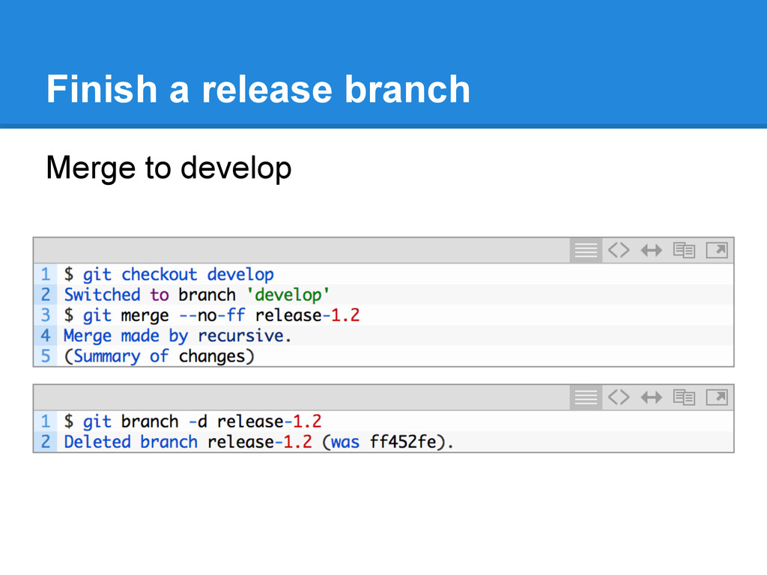This screenshot has height=575, width=767.
Task: Toggle plain code view in first code block
Action: point(619,250)
